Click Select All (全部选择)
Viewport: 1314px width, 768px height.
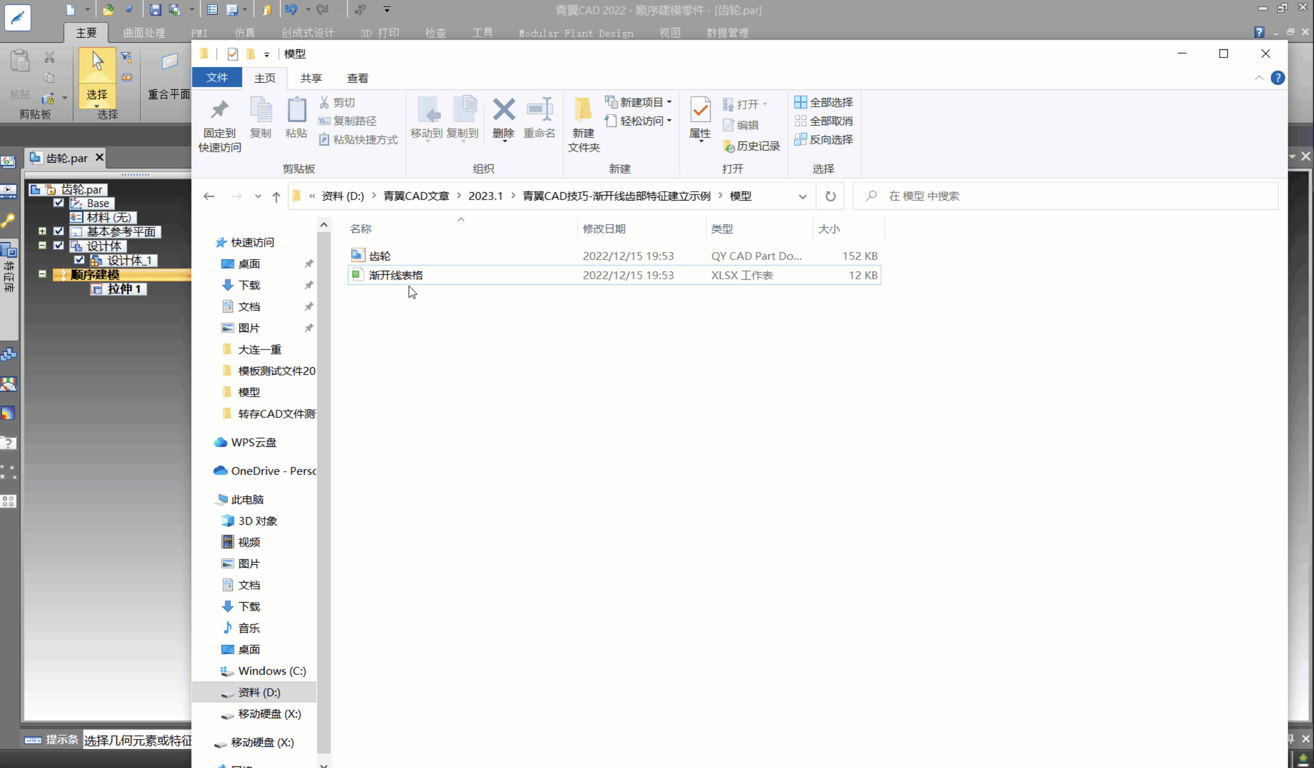coord(824,102)
